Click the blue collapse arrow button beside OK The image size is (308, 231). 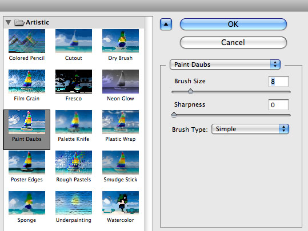pos(166,25)
